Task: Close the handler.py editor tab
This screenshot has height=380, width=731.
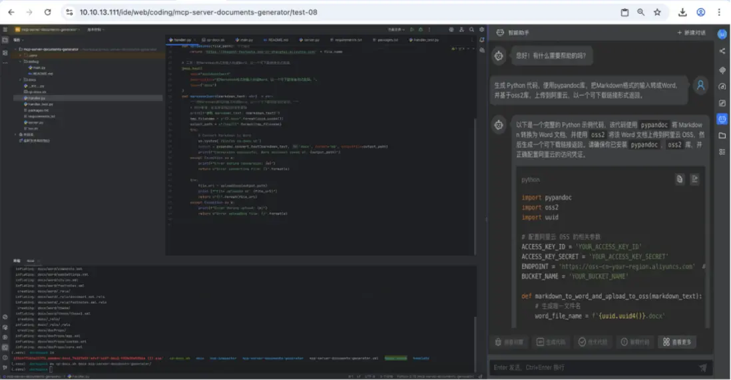Action: click(195, 40)
